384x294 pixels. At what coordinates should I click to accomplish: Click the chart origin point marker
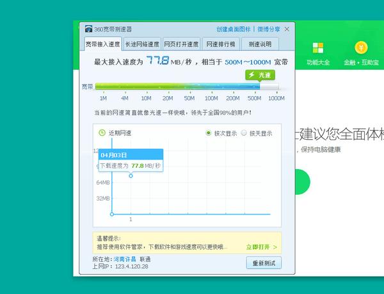[112, 214]
